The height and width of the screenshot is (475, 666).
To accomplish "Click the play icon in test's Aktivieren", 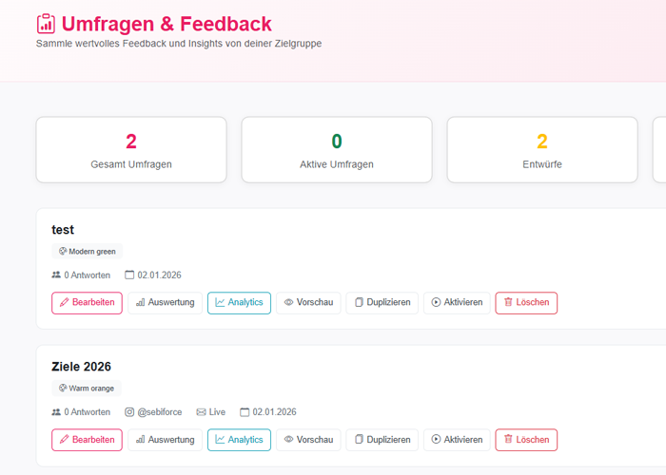I will [x=436, y=303].
